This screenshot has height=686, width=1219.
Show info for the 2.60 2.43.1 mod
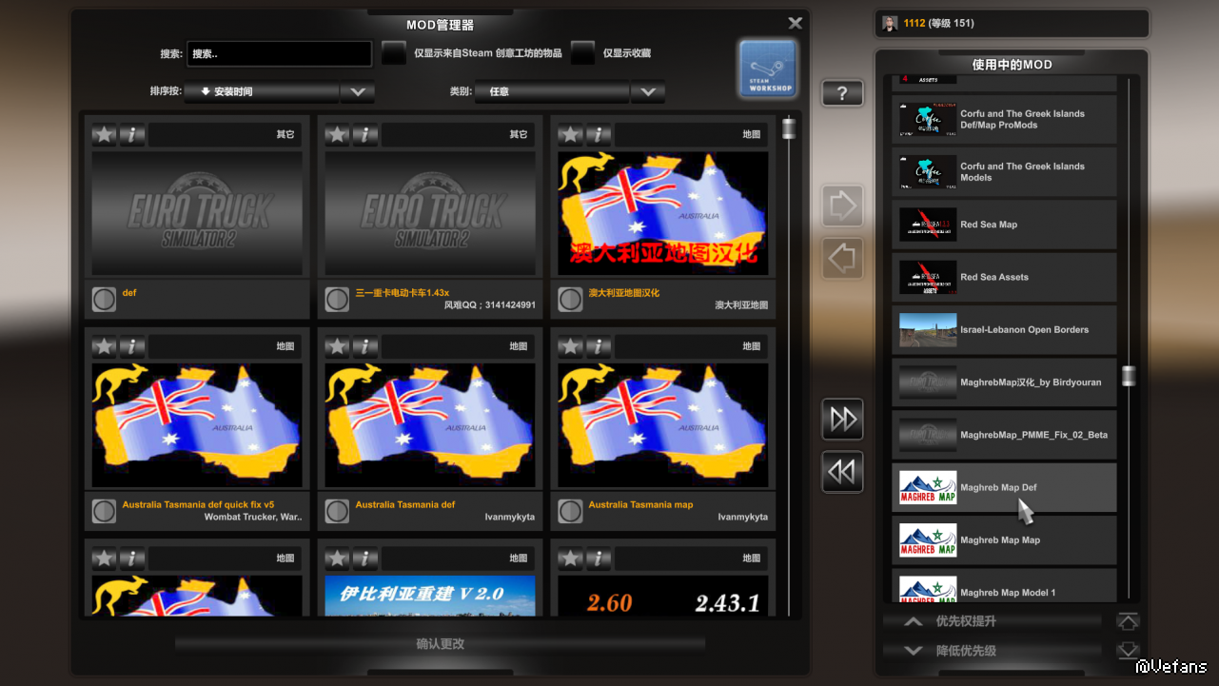tap(599, 559)
